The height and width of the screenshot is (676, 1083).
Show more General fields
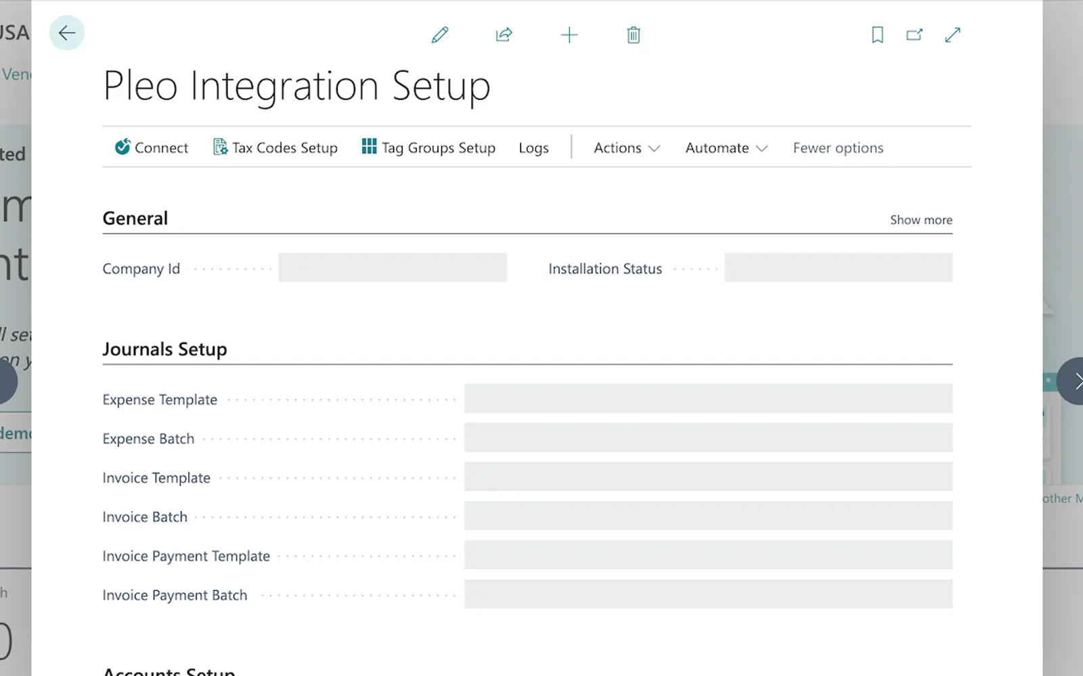pos(921,220)
